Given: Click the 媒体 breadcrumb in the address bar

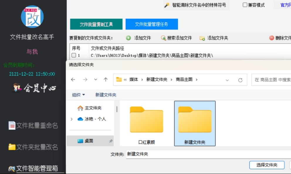Looking at the screenshot, I should (x=134, y=80).
